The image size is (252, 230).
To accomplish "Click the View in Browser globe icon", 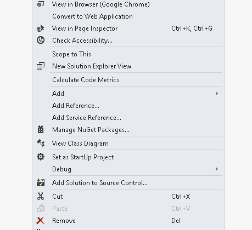I will point(41,4).
